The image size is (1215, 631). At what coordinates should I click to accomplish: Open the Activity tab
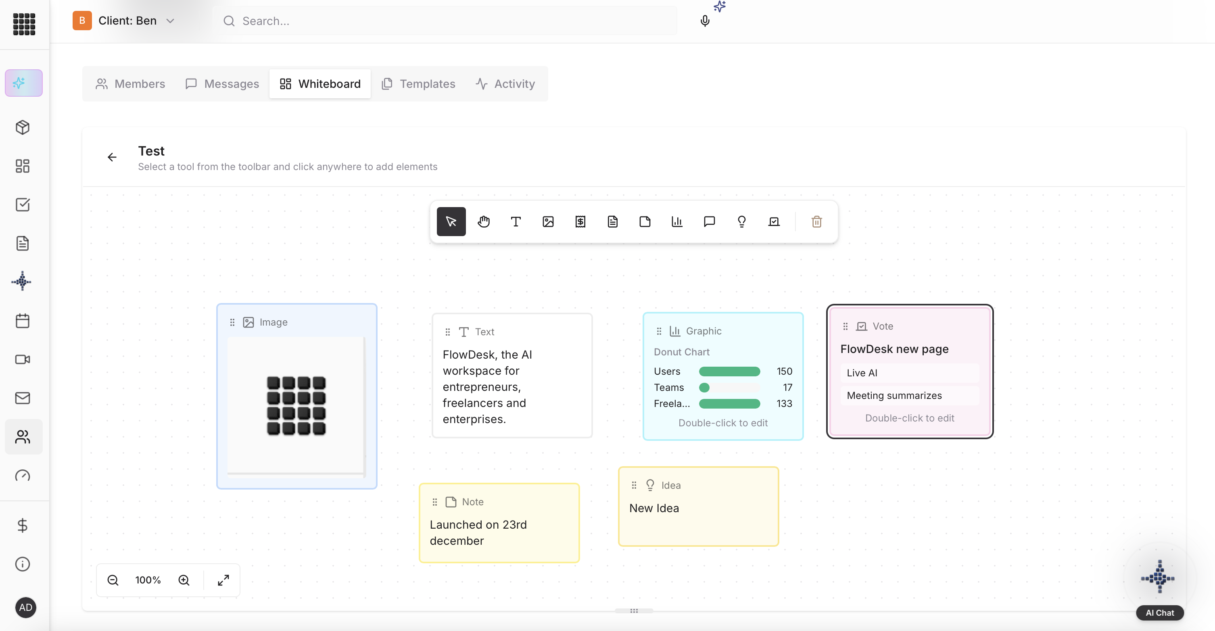click(x=505, y=84)
